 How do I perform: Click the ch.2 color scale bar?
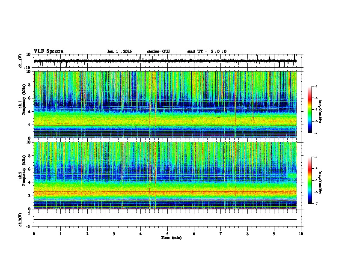click(310, 180)
